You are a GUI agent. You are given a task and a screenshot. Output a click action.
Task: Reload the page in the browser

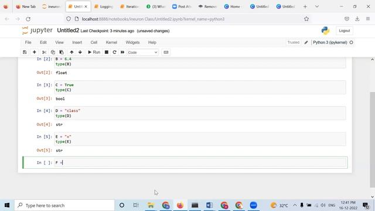28,19
